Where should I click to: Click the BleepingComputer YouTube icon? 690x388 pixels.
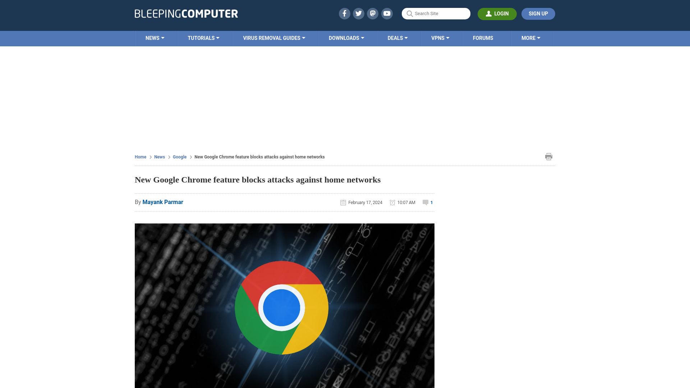387,13
